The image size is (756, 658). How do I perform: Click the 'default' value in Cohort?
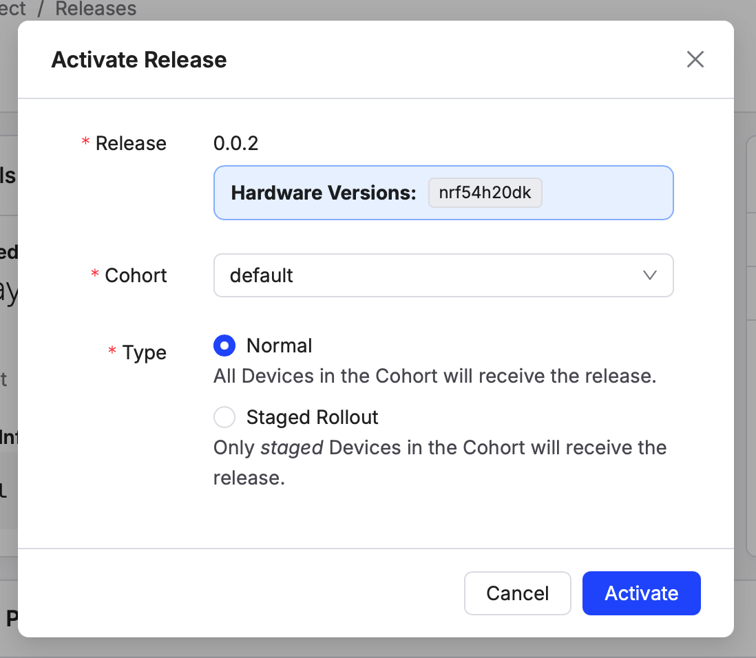click(x=262, y=275)
